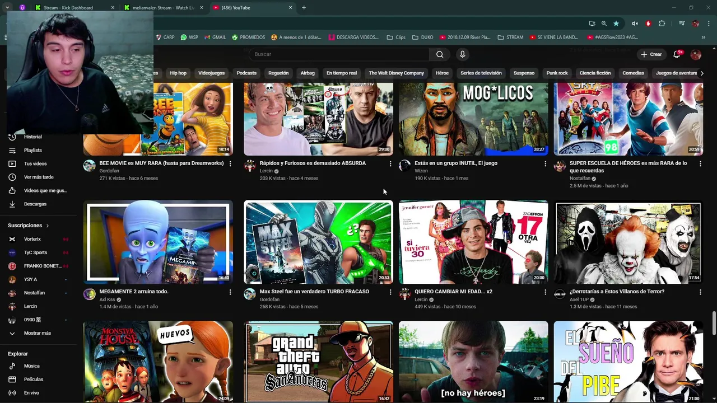Open Ver más tarde in the sidebar

tap(38, 177)
